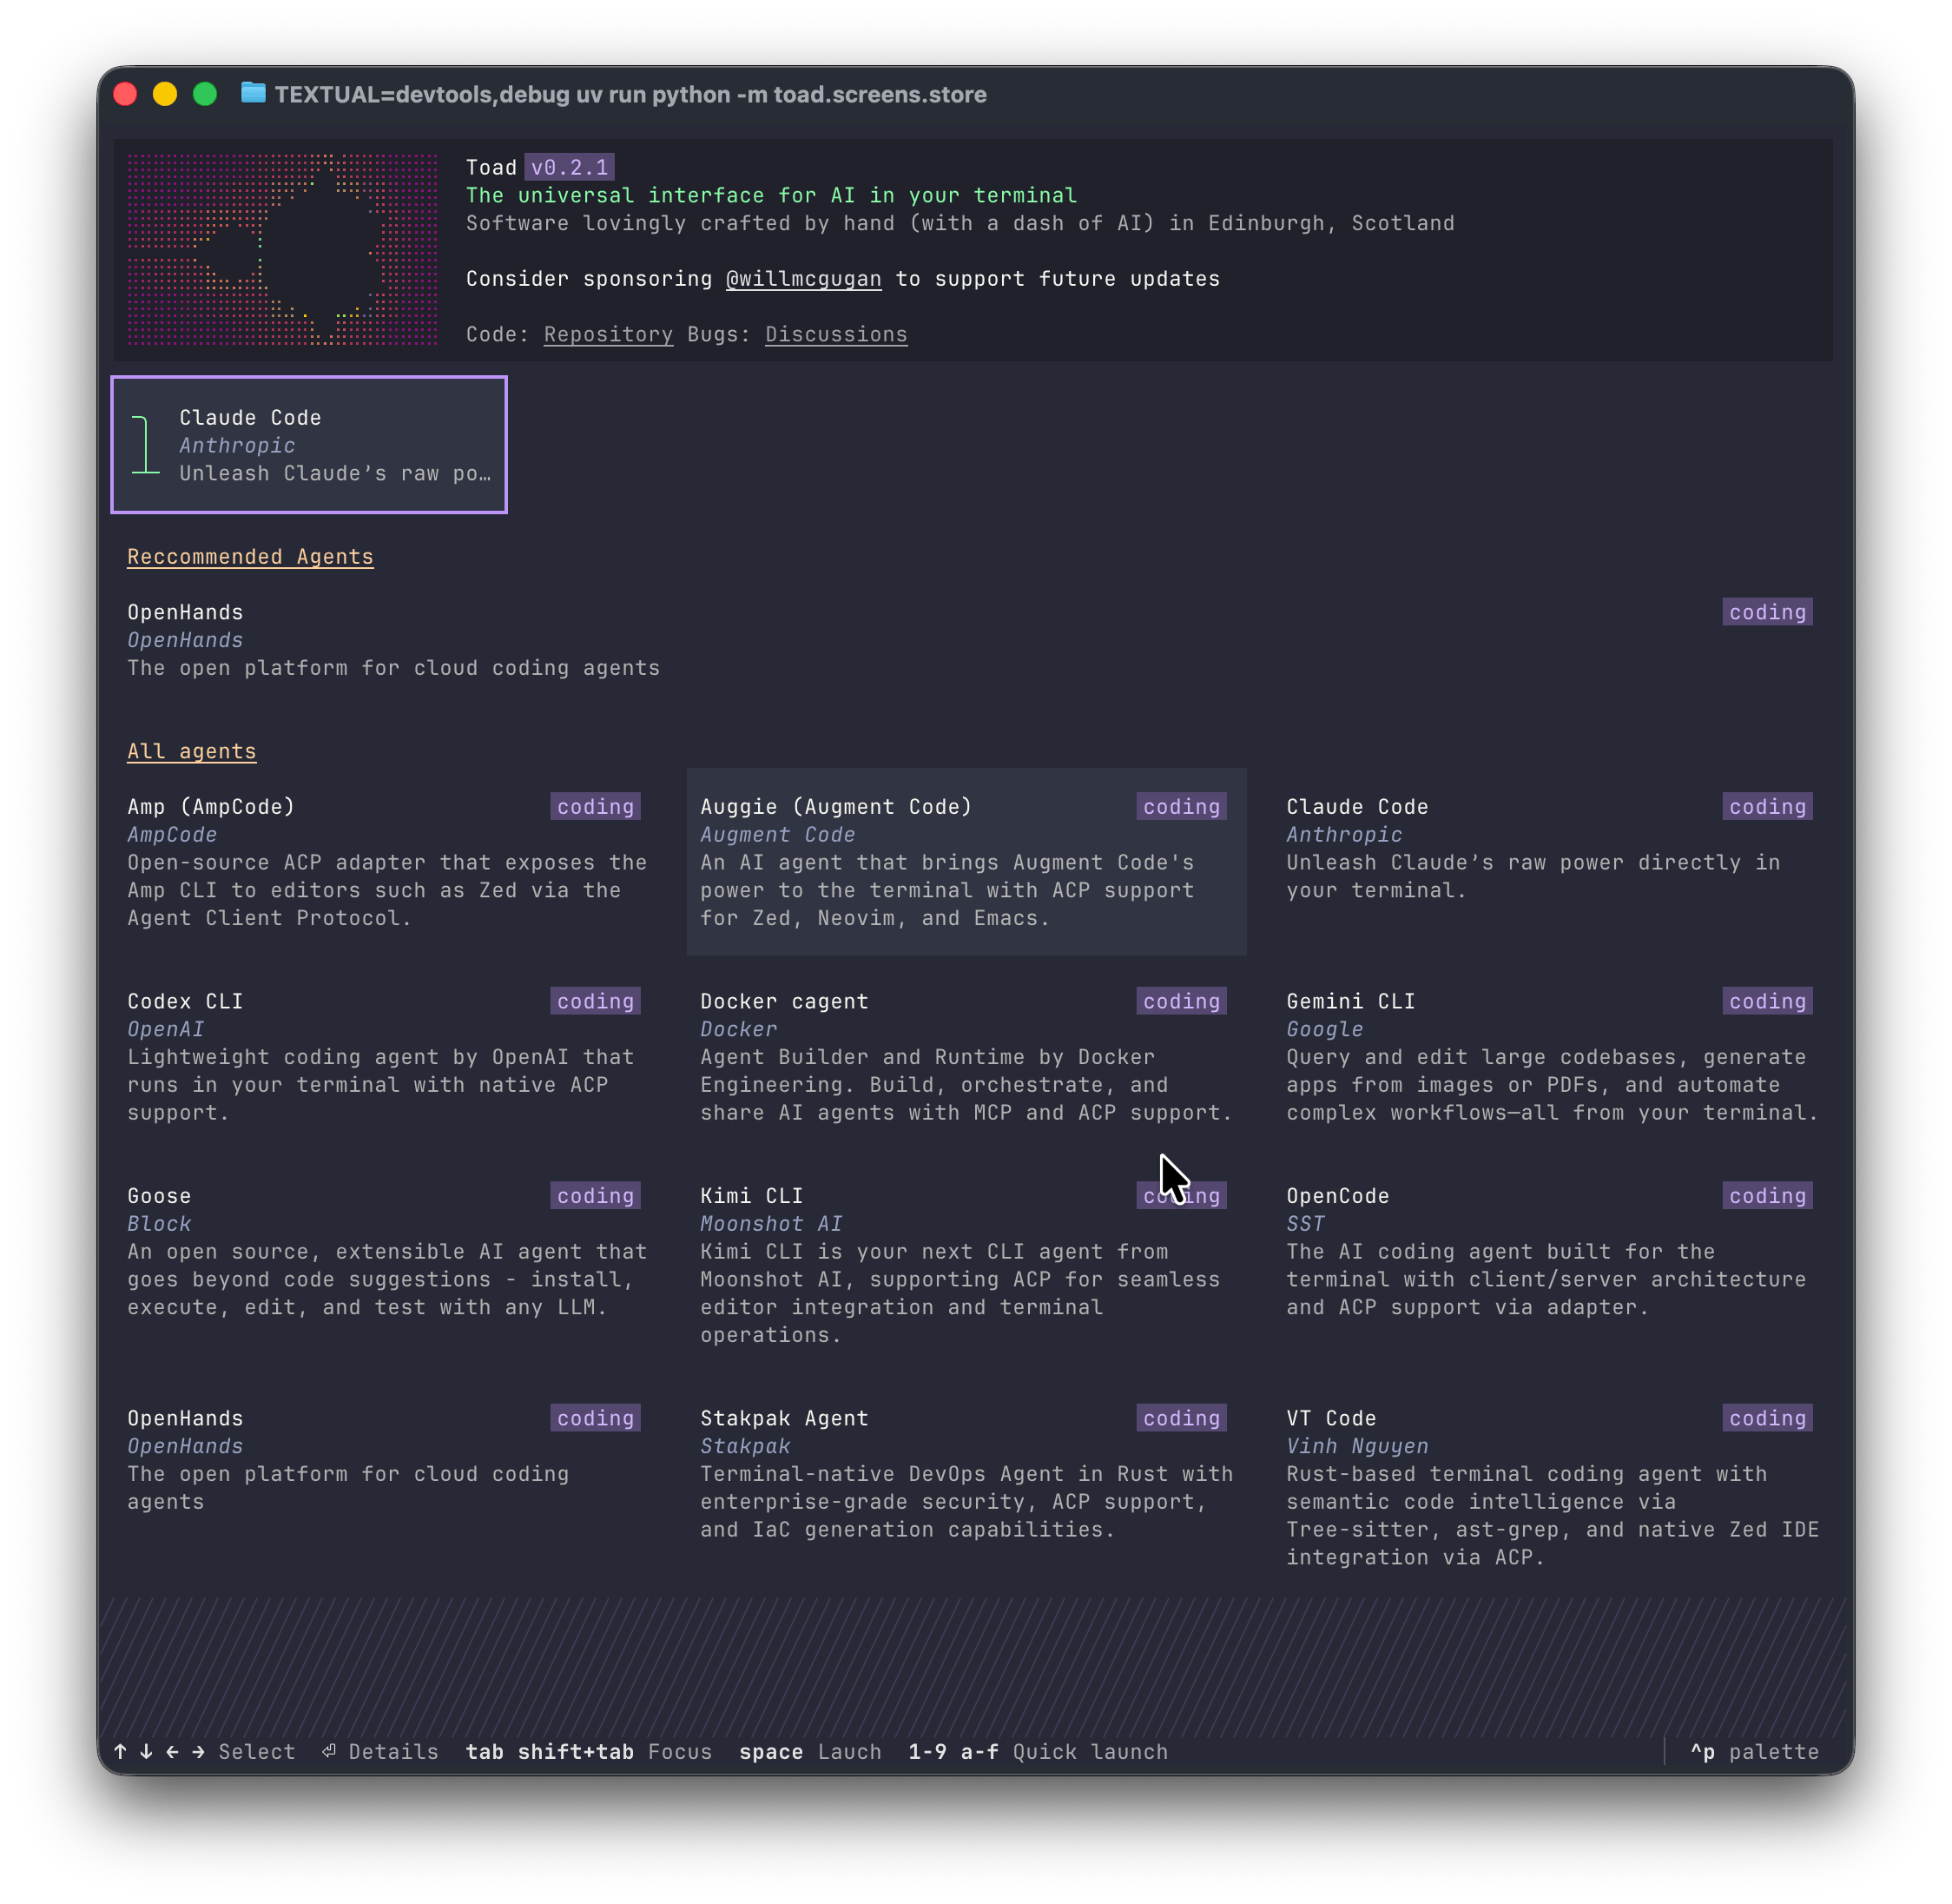Click the Toad pixel-art logo
The height and width of the screenshot is (1904, 1952).
[x=282, y=249]
